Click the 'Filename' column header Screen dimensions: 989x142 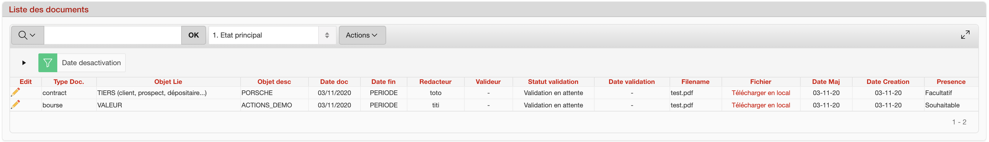[x=695, y=82]
